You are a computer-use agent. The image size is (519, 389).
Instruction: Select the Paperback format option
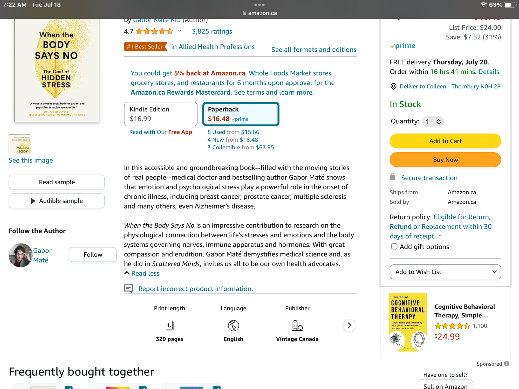pyautogui.click(x=241, y=114)
